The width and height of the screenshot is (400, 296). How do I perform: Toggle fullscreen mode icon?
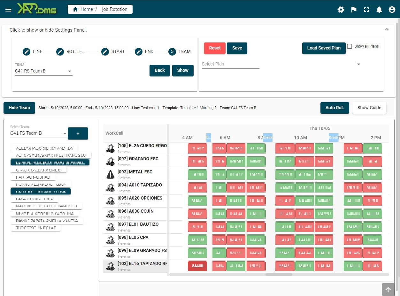(366, 10)
